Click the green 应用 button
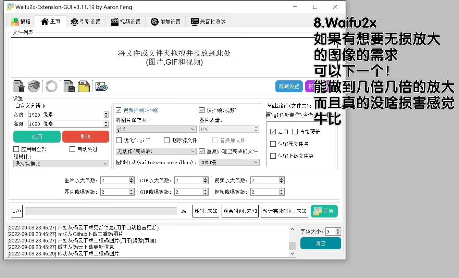The height and width of the screenshot is (278, 459). pos(37,136)
